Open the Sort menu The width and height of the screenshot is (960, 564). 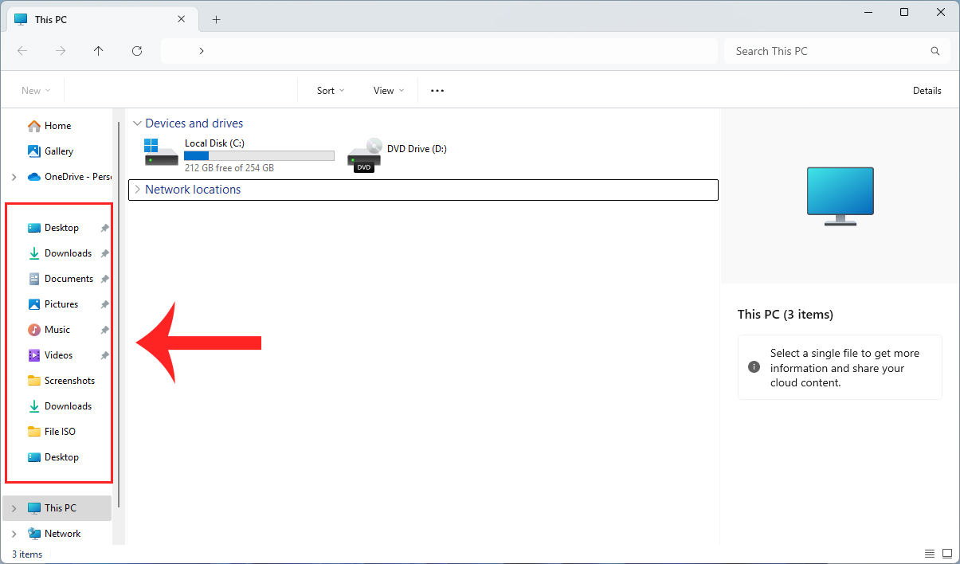click(329, 90)
